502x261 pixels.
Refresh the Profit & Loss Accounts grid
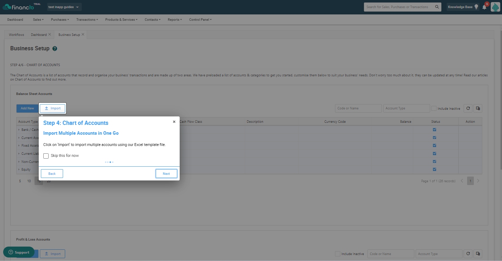(x=468, y=254)
